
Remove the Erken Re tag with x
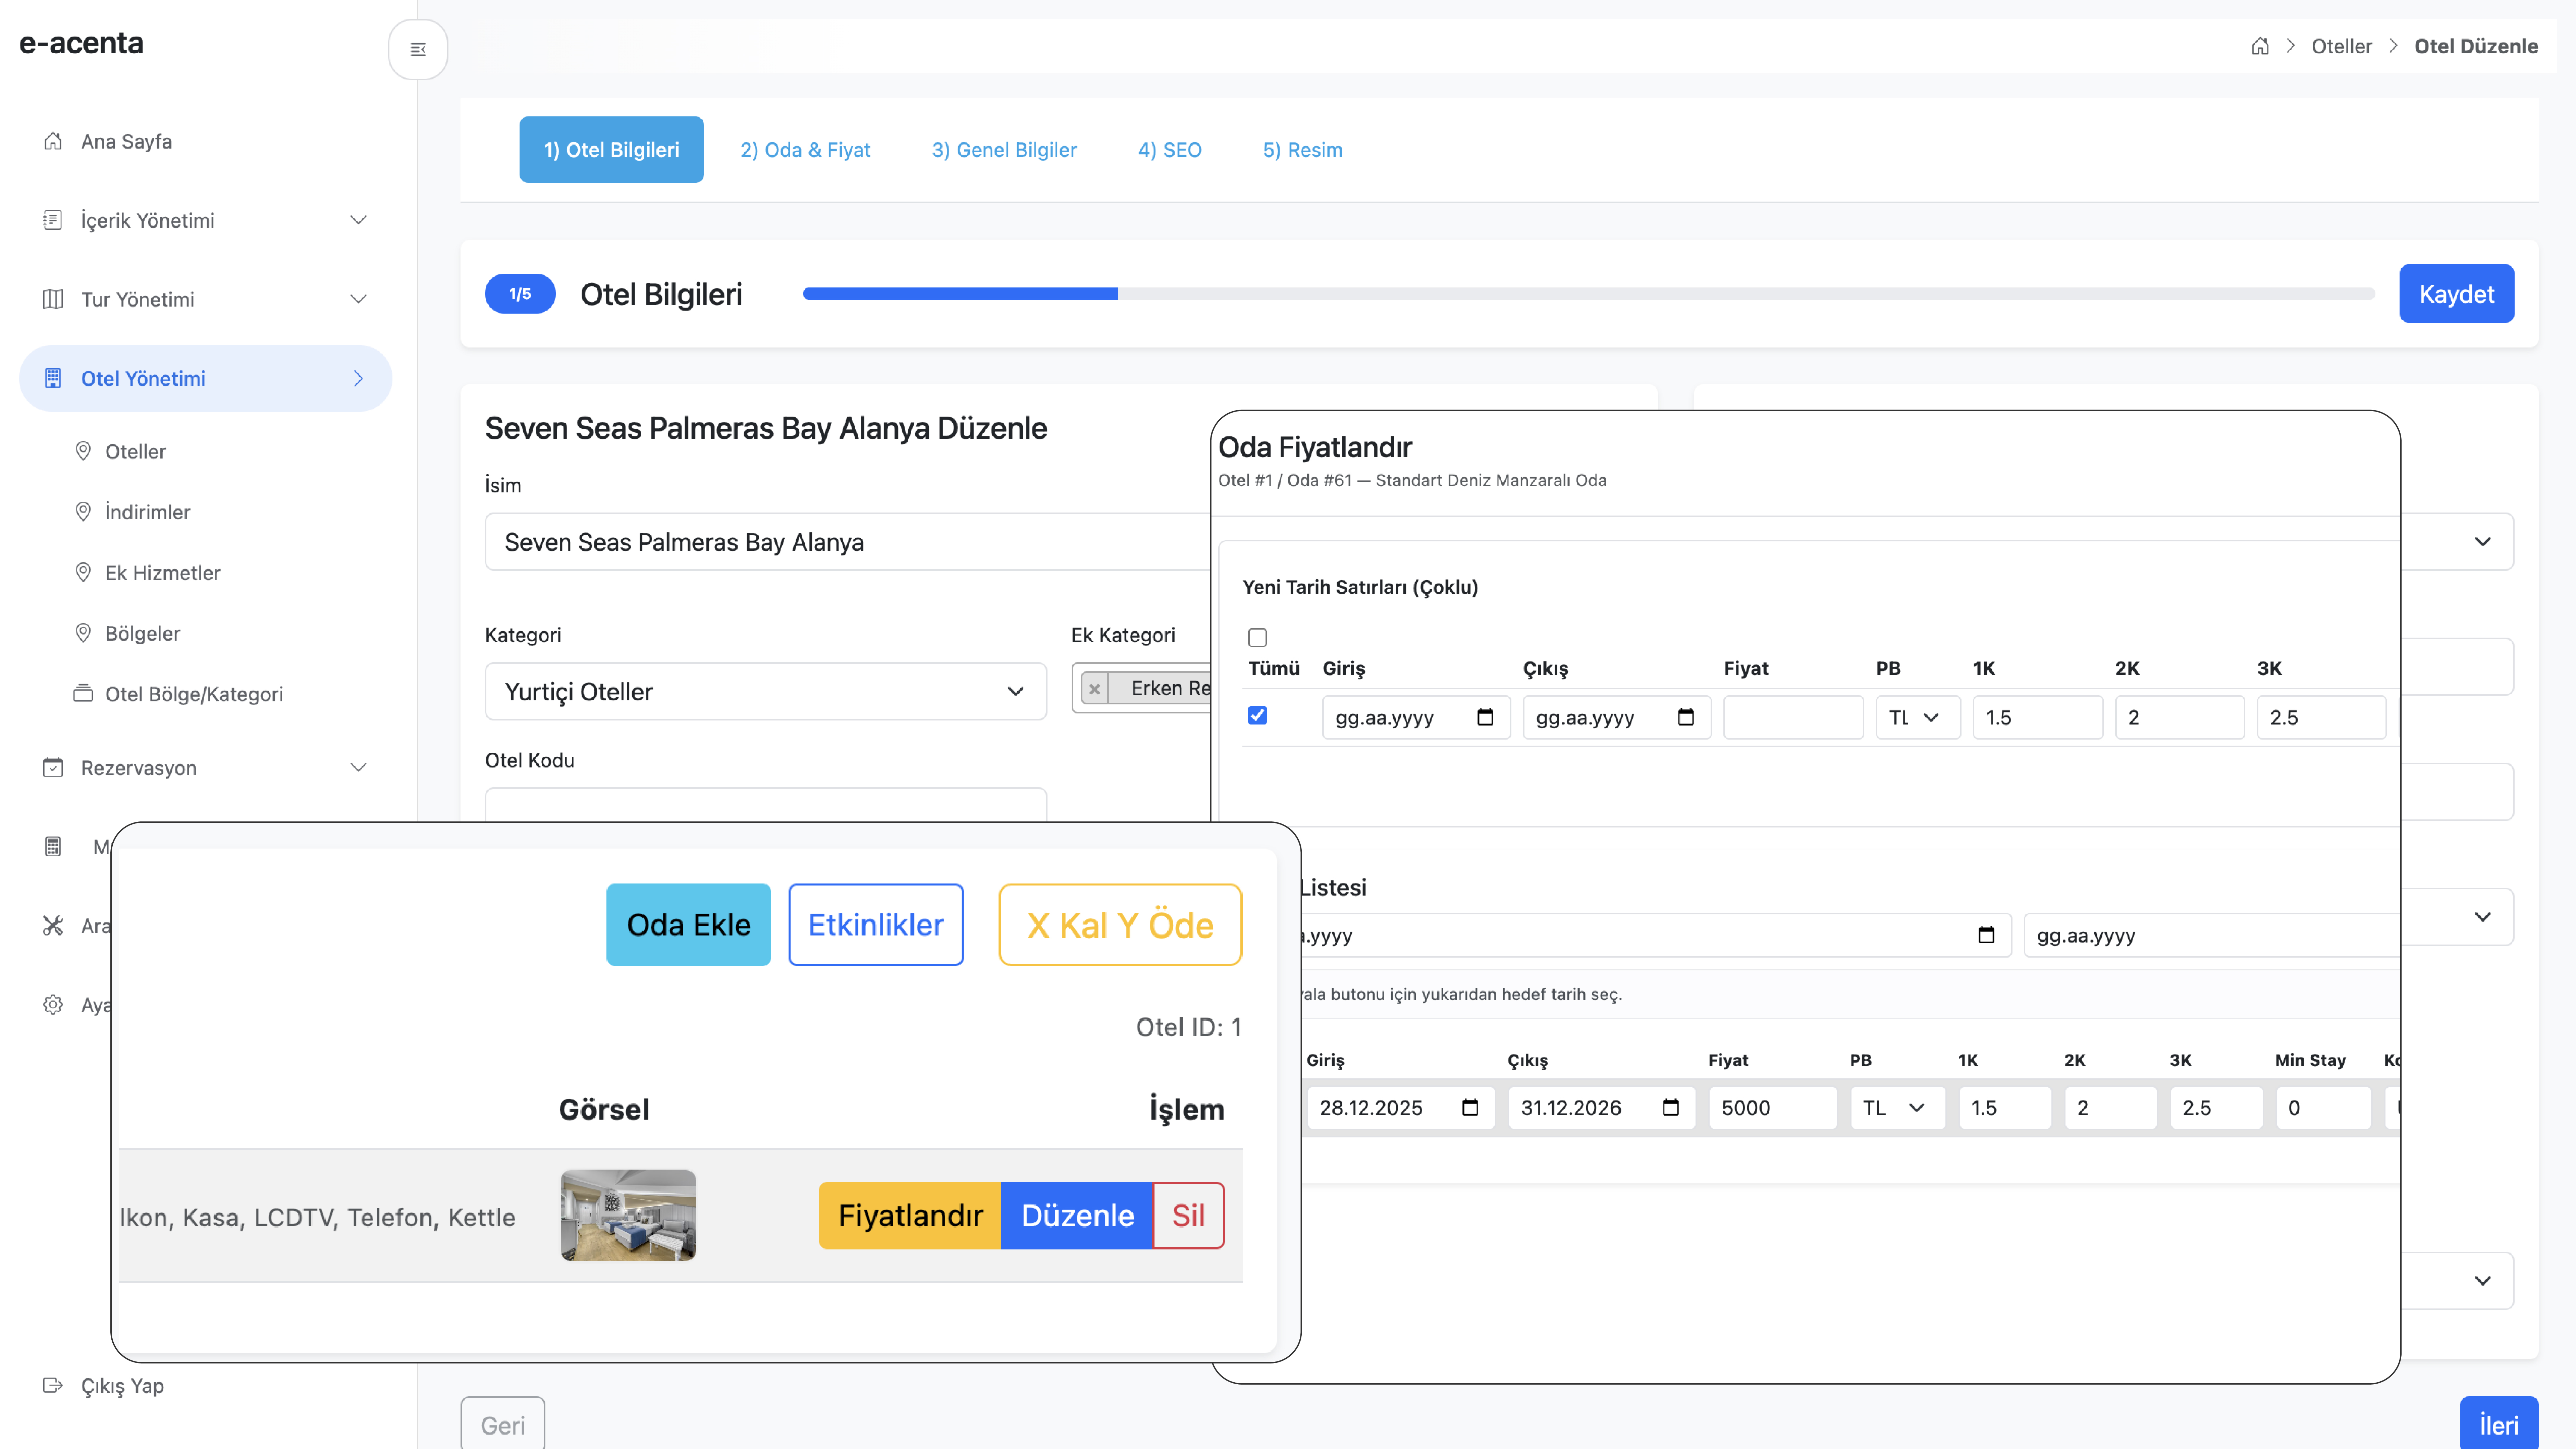[1094, 689]
